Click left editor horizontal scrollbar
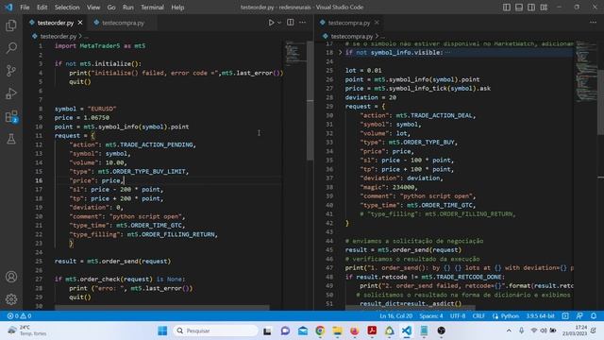 (161, 308)
